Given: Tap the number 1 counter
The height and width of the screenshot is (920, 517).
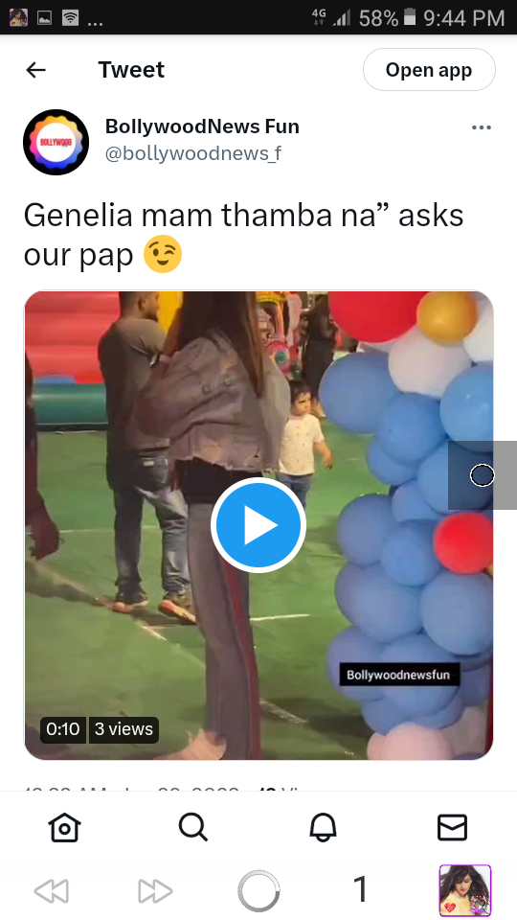Looking at the screenshot, I should point(361,889).
